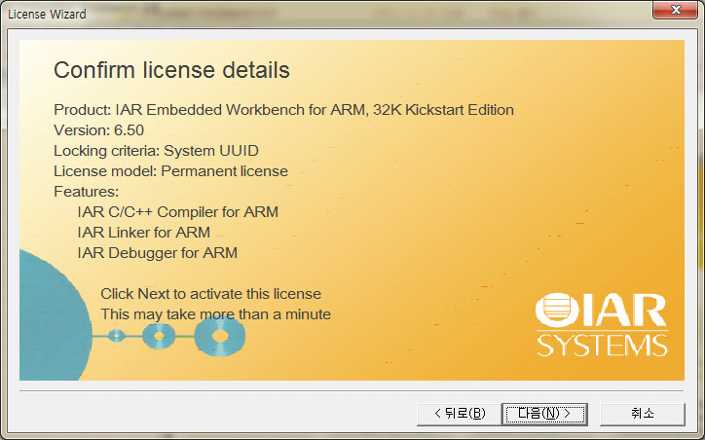The width and height of the screenshot is (705, 440).
Task: Click "IAR C/C++ Compiler for ARM" feature
Action: [x=177, y=212]
